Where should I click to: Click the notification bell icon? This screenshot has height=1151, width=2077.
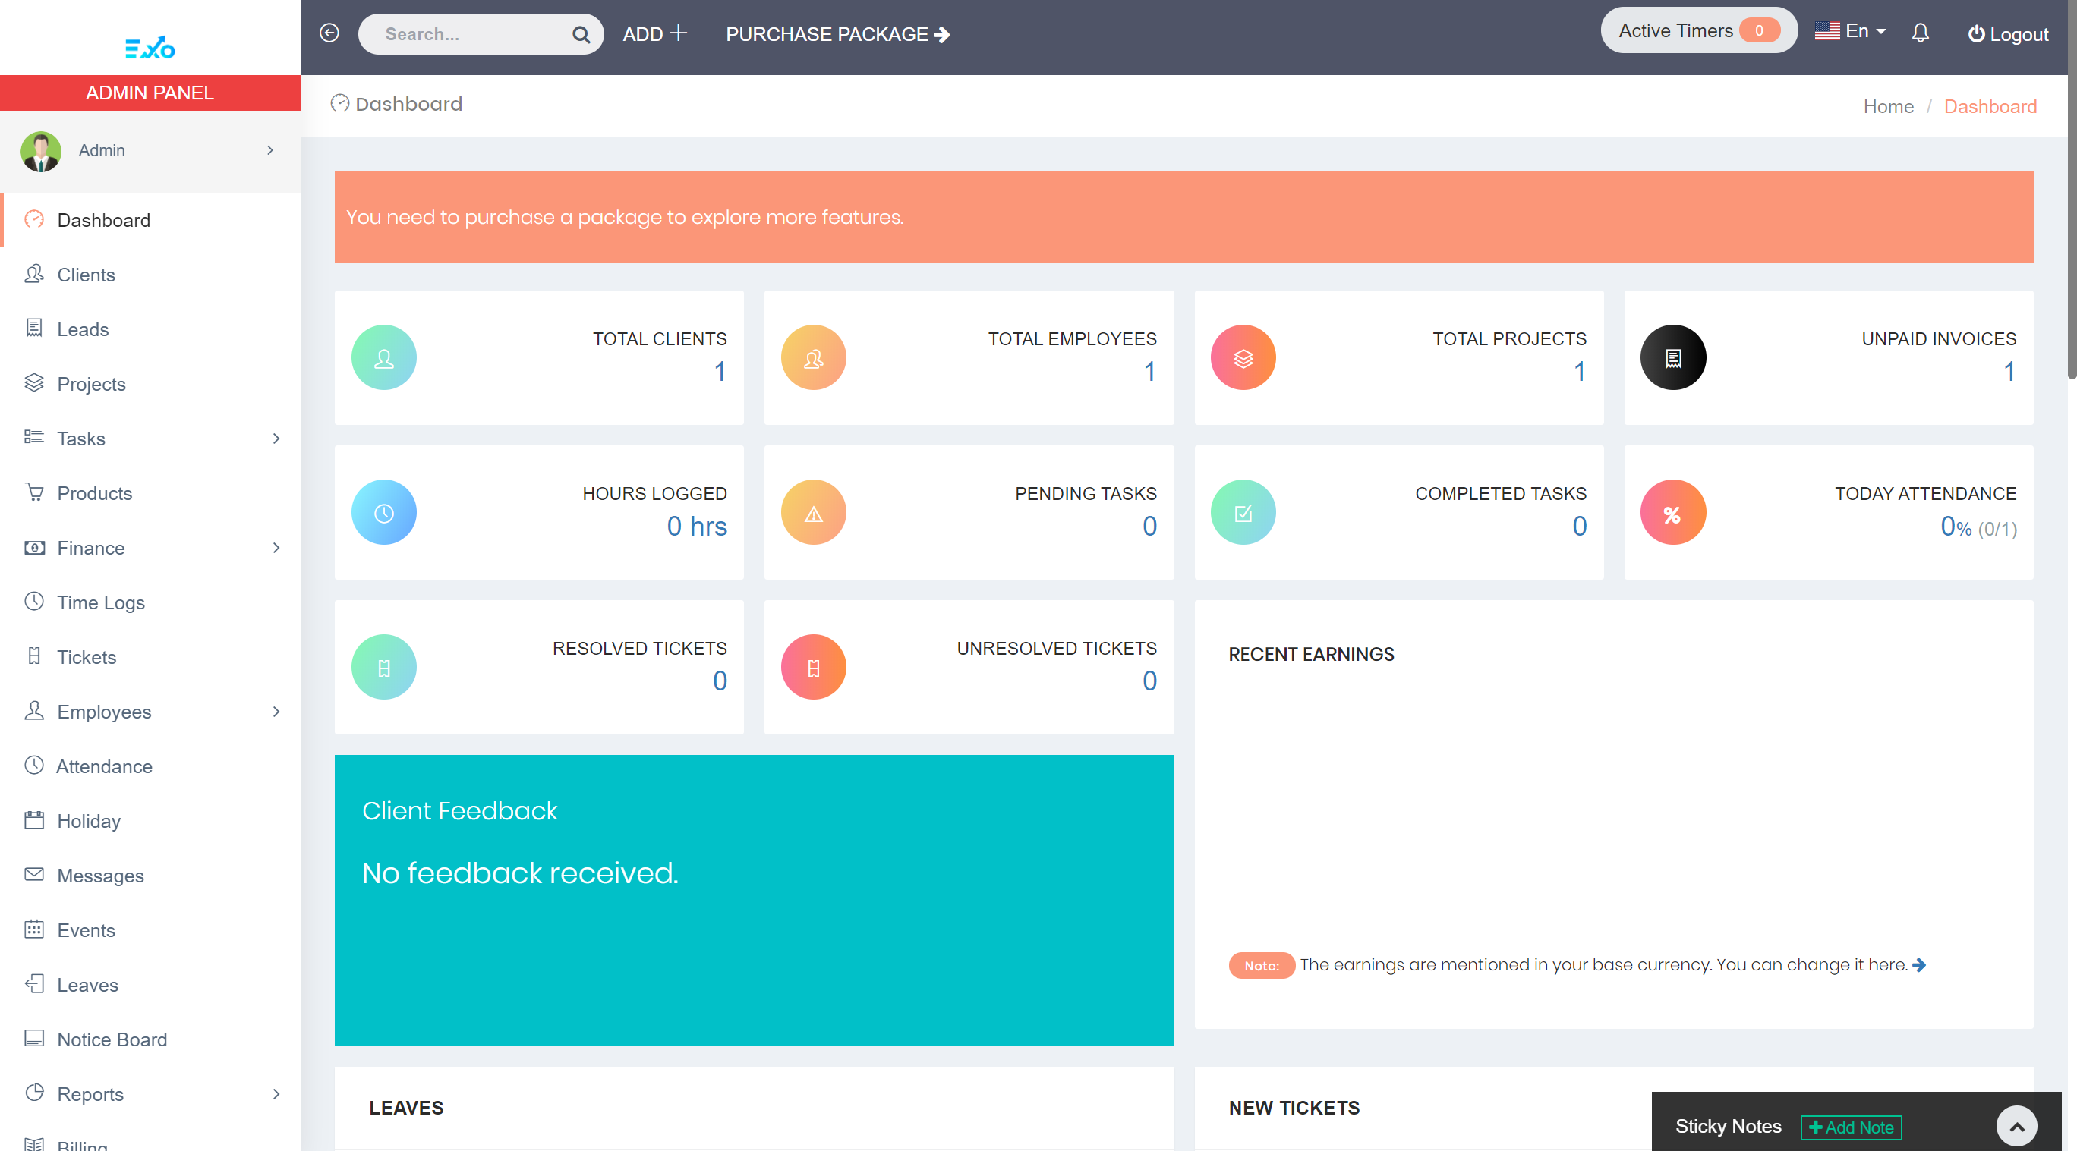tap(1920, 33)
